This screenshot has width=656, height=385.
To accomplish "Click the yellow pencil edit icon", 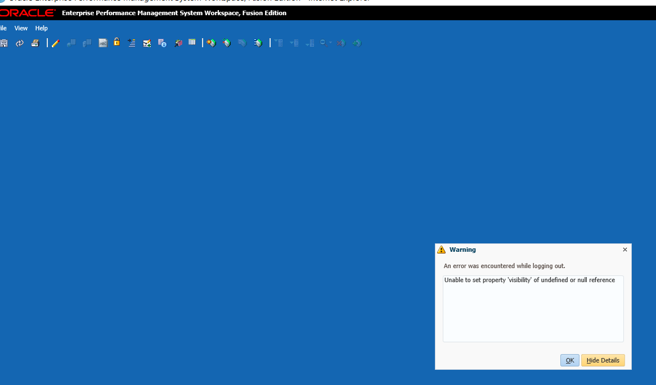I will [56, 43].
